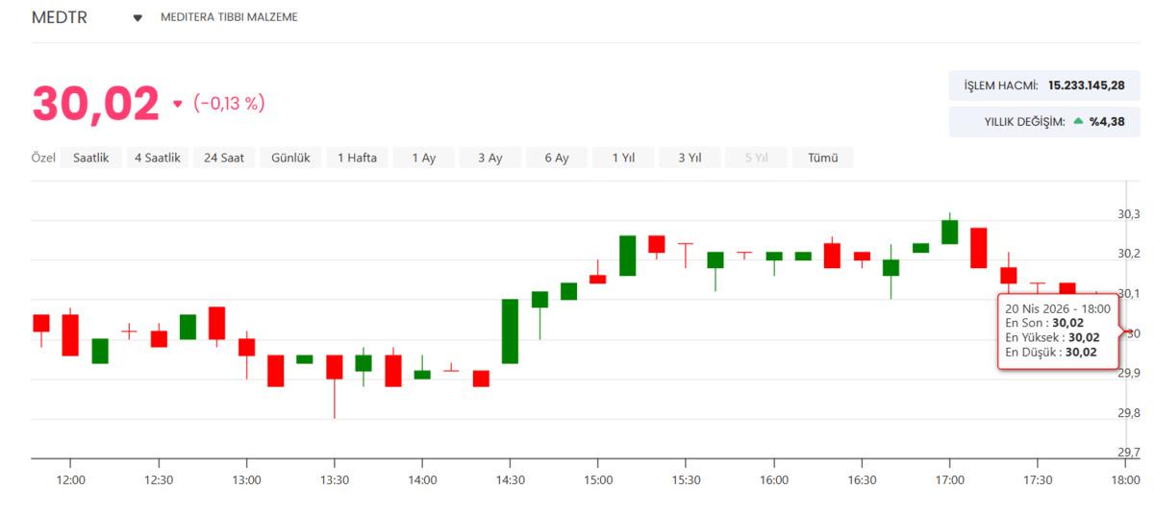Display the 6 Ay chart range

[556, 158]
